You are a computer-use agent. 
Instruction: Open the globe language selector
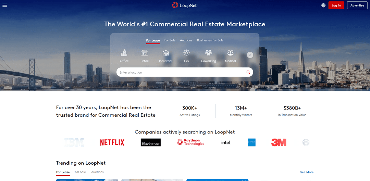coord(323,5)
